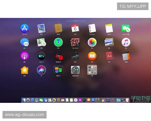Launch the Maps app
This screenshot has height=121, width=151.
(41, 42)
